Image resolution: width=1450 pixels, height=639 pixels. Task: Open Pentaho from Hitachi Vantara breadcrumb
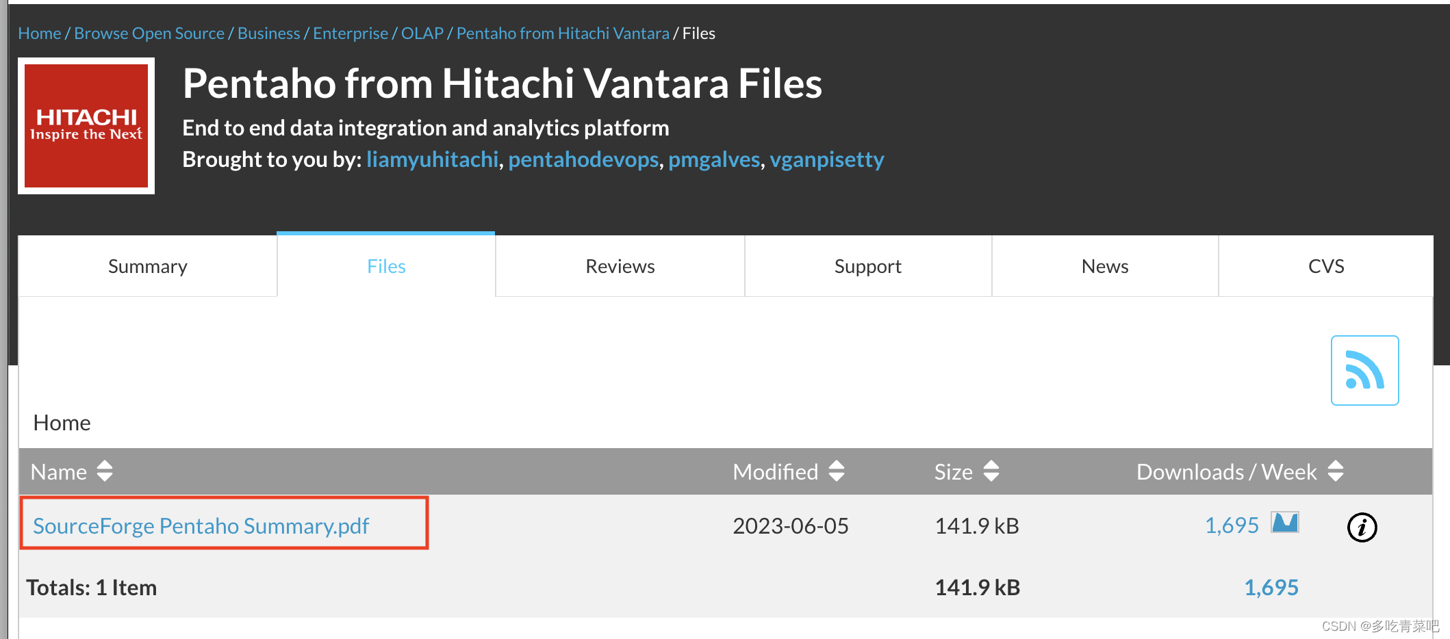click(563, 33)
